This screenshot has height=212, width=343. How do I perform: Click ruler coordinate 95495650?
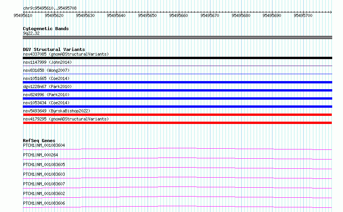[148, 15]
